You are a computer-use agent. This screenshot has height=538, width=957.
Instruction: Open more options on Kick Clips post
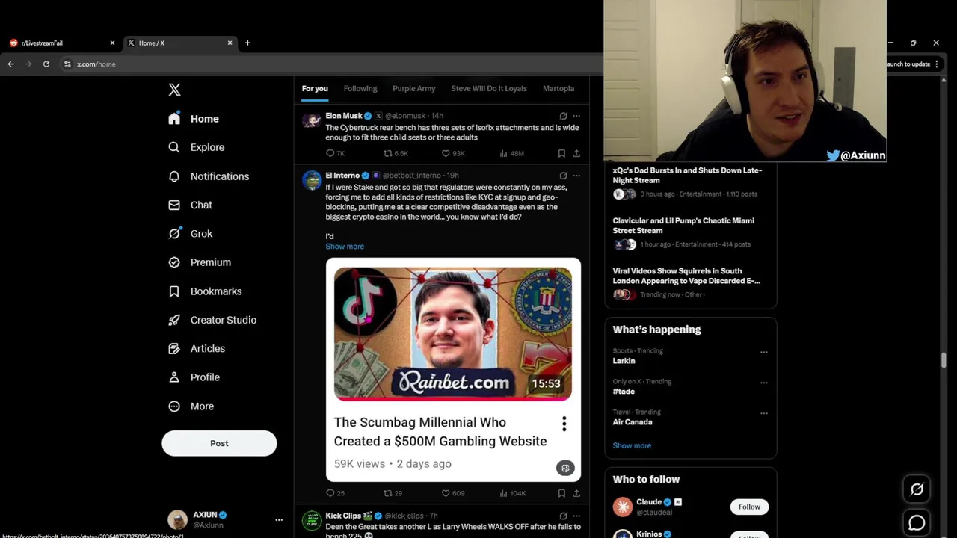point(576,516)
